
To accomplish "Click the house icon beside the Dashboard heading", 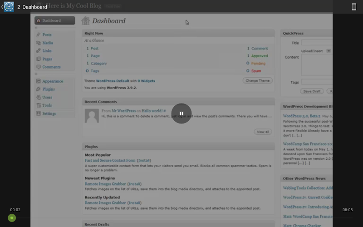I will (x=85, y=20).
